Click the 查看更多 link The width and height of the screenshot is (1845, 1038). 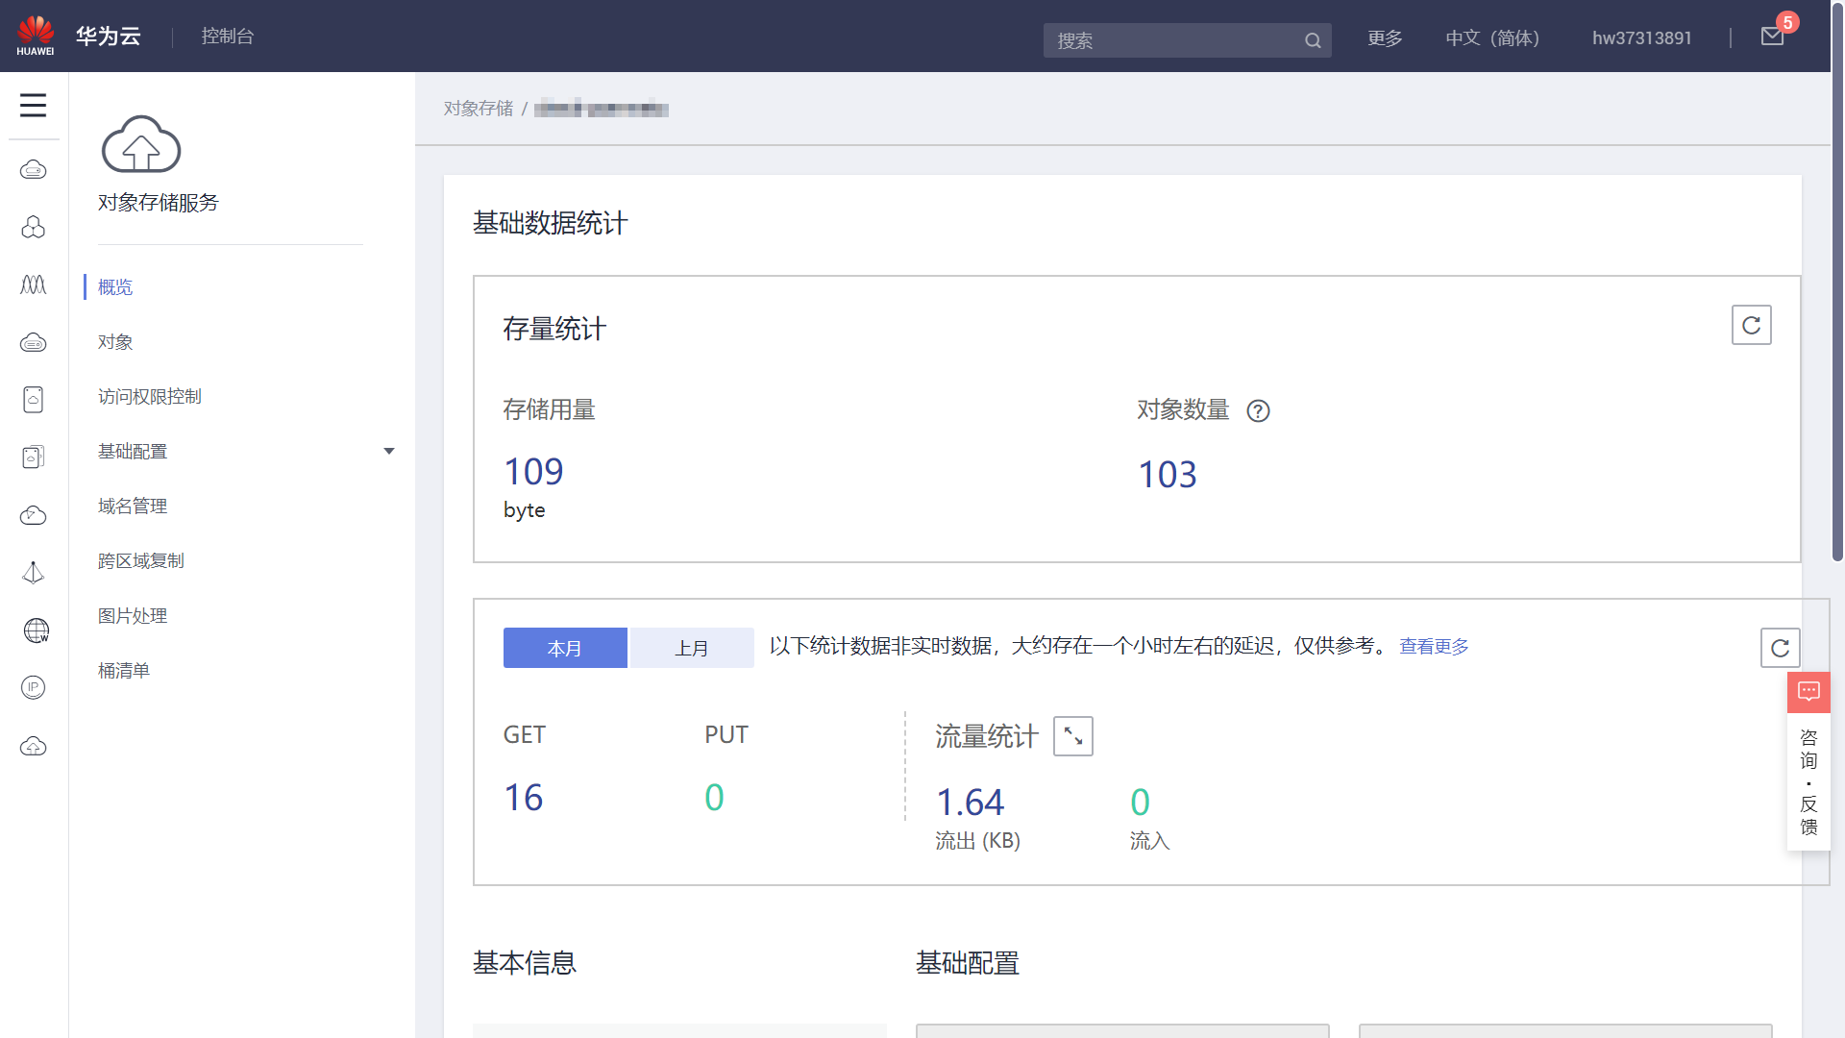[1434, 647]
